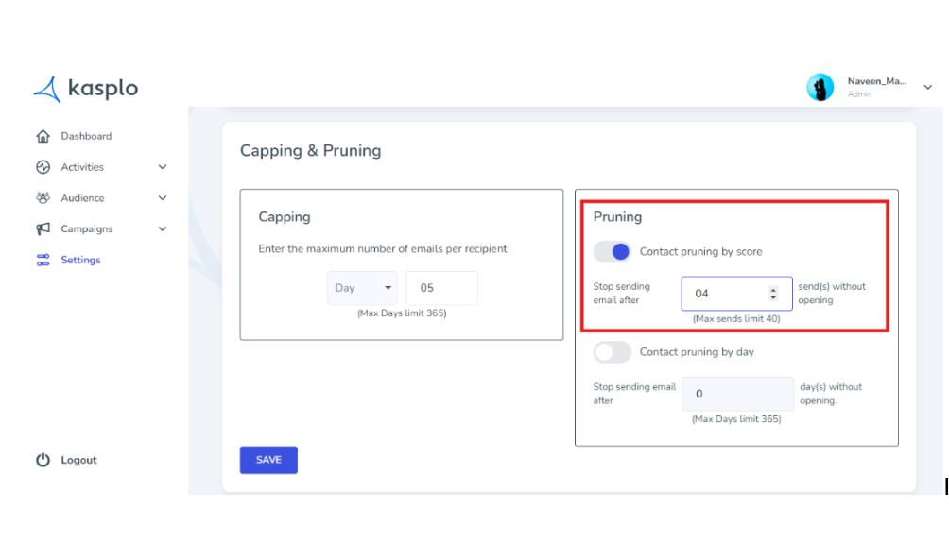949x558 pixels.
Task: Click the SAVE button
Action: 268,460
